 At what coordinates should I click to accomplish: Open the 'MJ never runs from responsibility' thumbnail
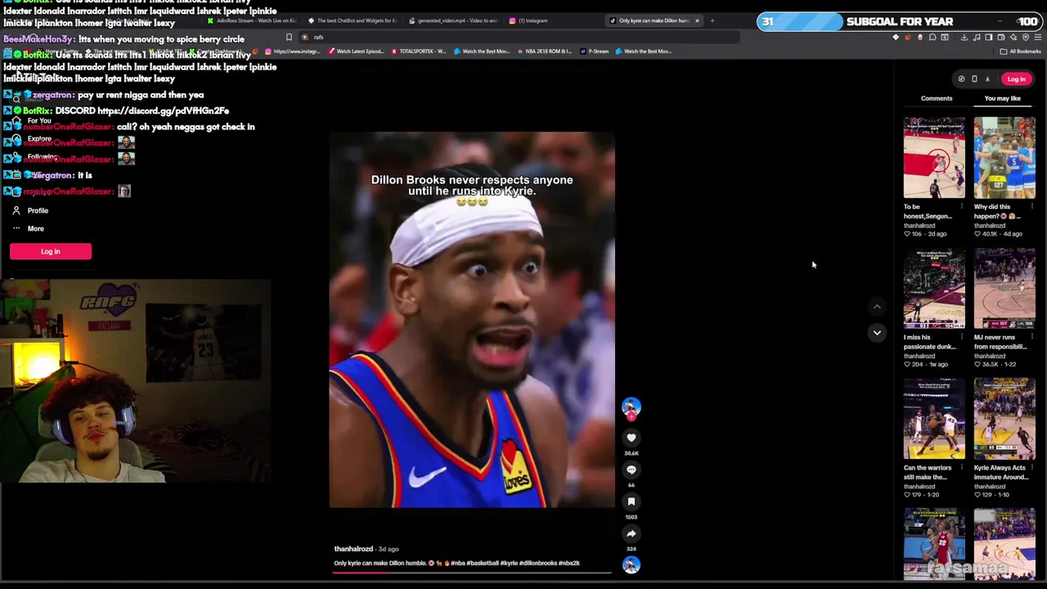coord(1004,289)
